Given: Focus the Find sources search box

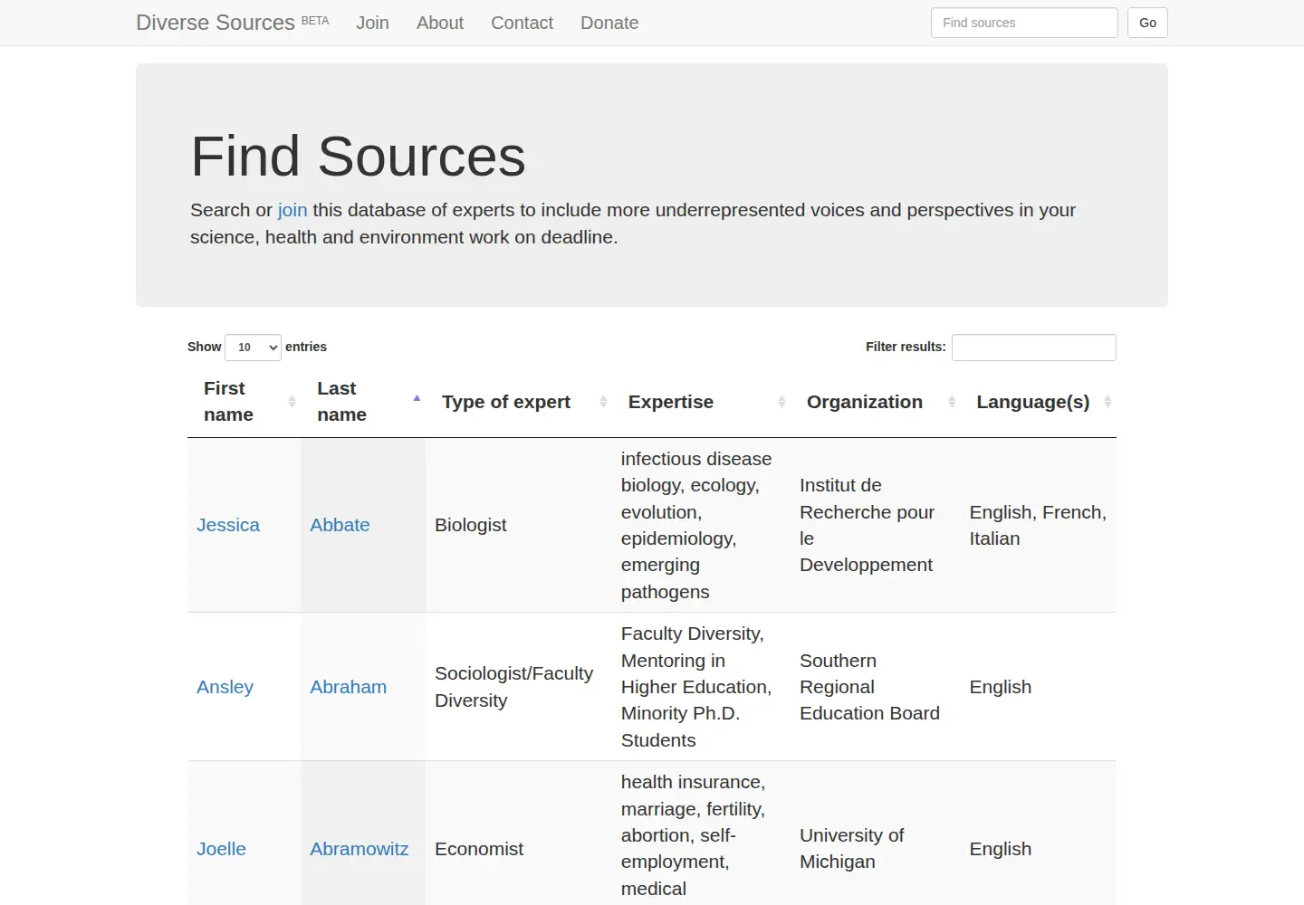Looking at the screenshot, I should (x=1024, y=23).
